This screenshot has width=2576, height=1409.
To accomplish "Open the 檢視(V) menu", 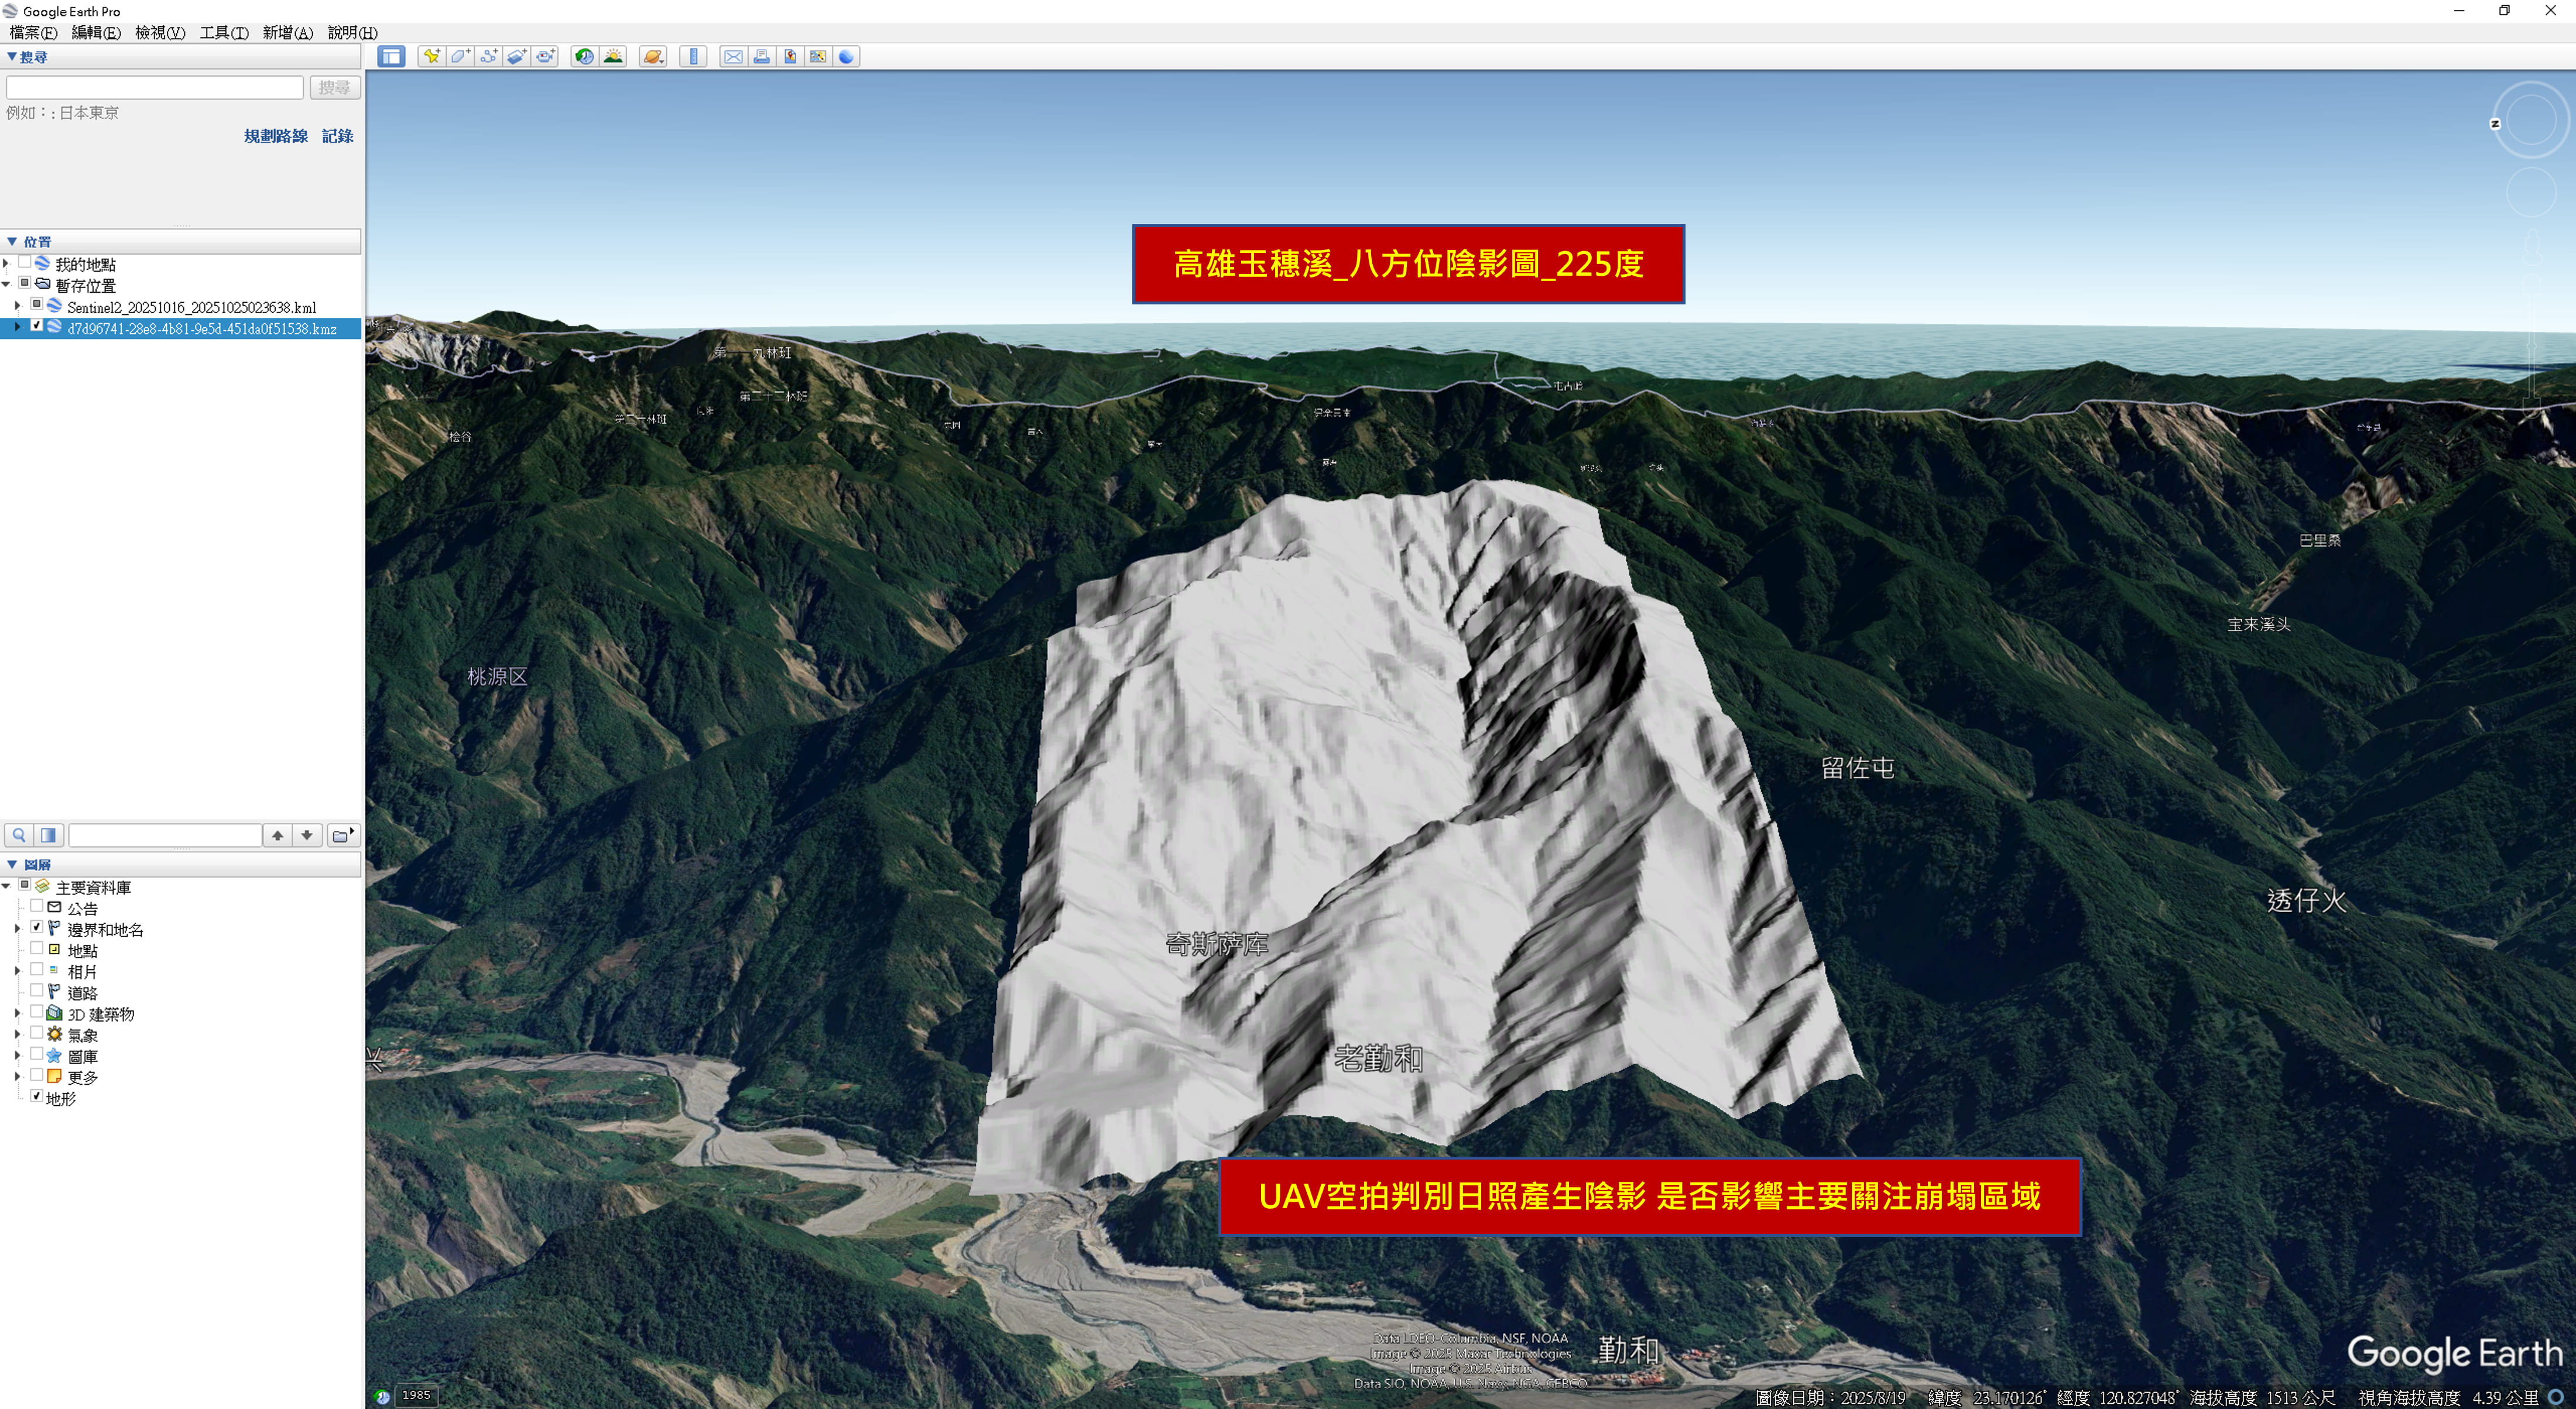I will pos(160,32).
